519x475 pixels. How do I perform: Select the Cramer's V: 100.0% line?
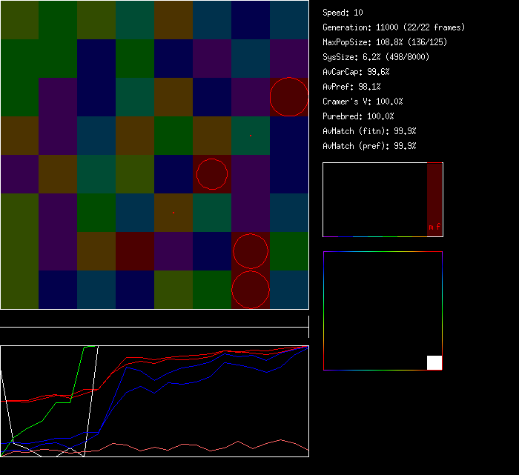point(363,102)
